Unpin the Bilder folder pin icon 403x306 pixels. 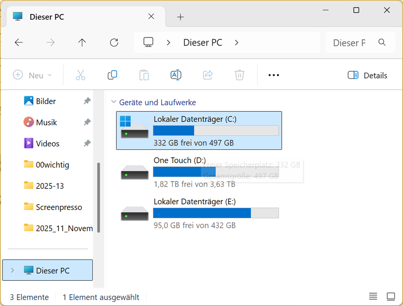tap(87, 101)
